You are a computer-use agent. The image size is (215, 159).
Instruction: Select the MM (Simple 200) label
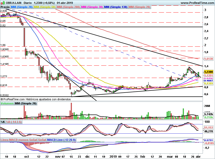click(68, 7)
